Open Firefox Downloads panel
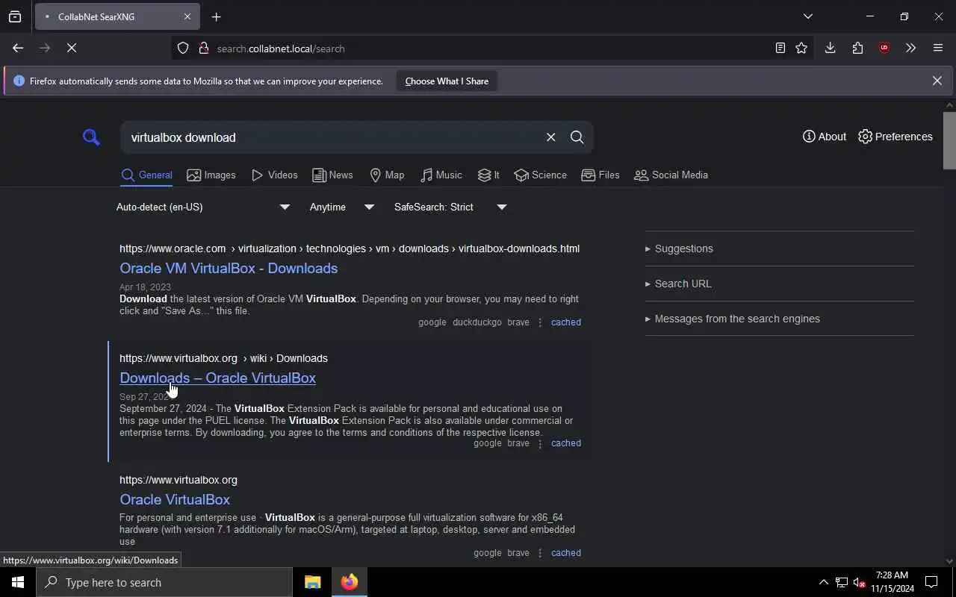Screen dimensions: 956x597 [830, 49]
